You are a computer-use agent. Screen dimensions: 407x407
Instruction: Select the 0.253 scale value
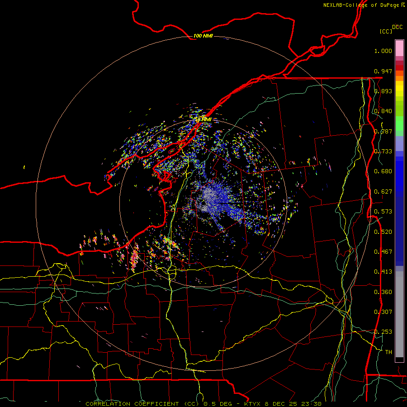(x=383, y=332)
